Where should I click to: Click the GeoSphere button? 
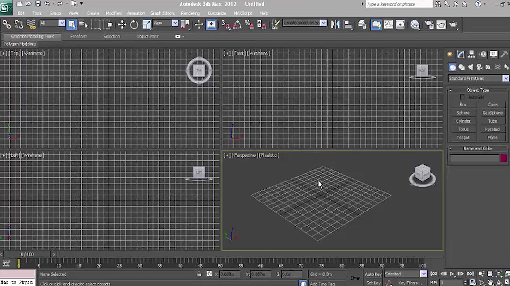coord(492,113)
